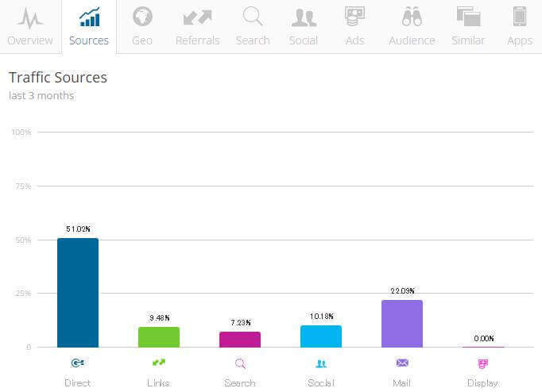
Task: Click the Links axis label
Action: pyautogui.click(x=158, y=383)
